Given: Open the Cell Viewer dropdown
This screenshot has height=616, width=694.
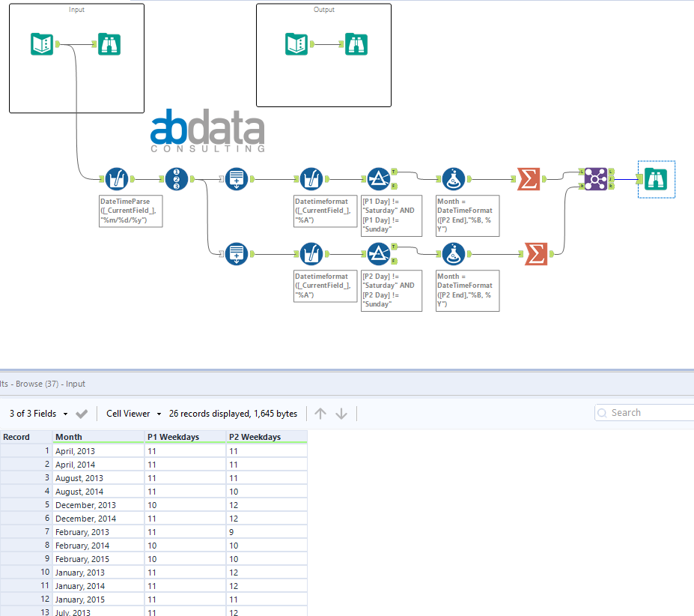Looking at the screenshot, I should pyautogui.click(x=133, y=414).
